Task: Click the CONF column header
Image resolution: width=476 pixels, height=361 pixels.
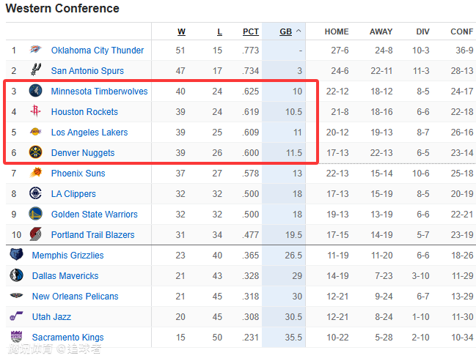Action: (461, 32)
